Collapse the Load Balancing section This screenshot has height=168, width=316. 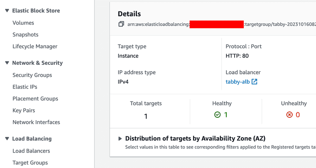[7, 139]
